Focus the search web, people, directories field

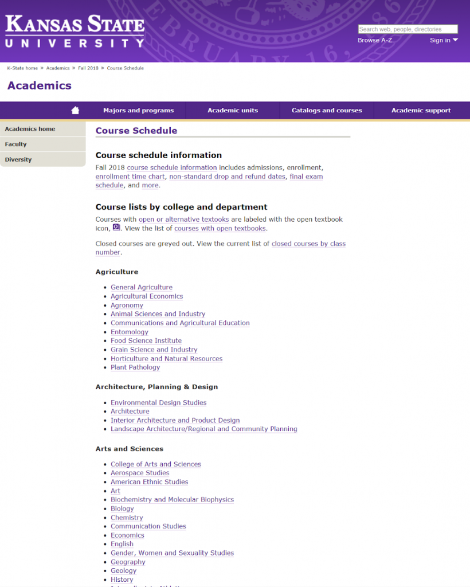pyautogui.click(x=408, y=29)
